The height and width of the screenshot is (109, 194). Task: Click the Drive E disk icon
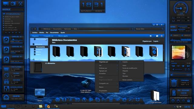click(6, 50)
